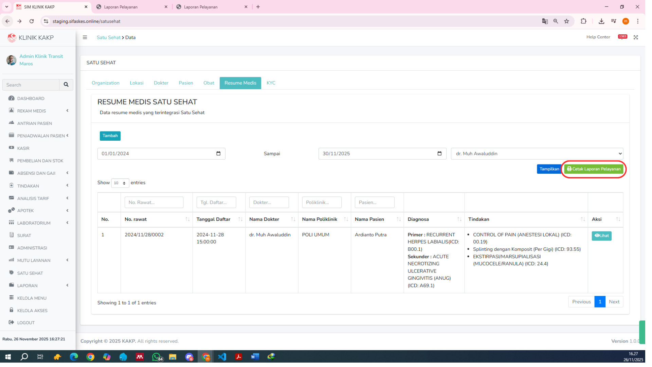Switch to the KYC tab
The width and height of the screenshot is (652, 367).
pyautogui.click(x=271, y=83)
